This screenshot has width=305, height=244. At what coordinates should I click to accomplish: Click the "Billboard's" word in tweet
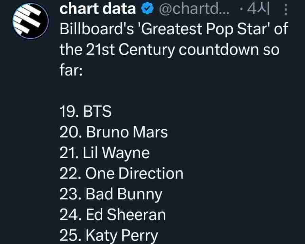(x=97, y=29)
